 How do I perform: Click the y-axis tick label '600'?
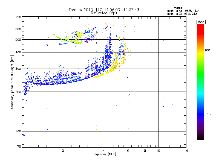click(18, 29)
